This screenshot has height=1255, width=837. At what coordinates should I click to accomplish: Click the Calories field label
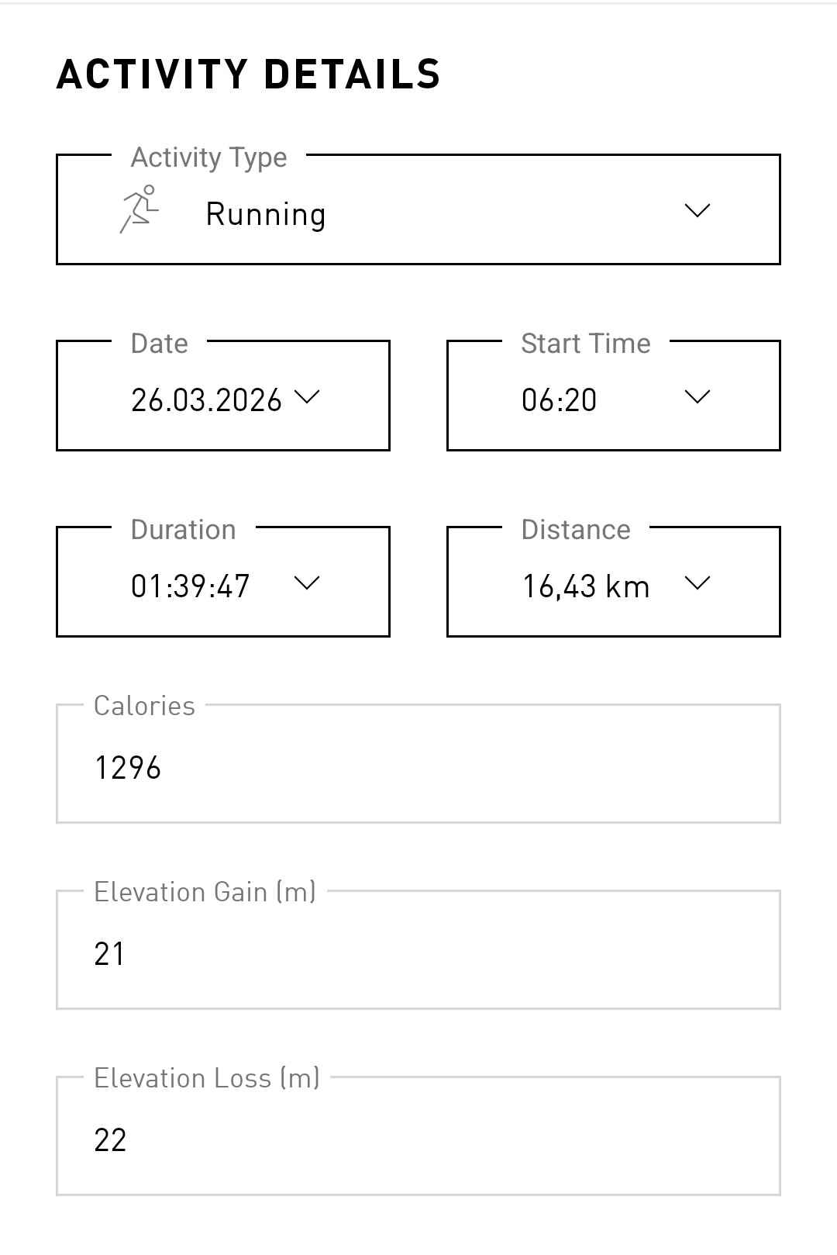coord(145,706)
